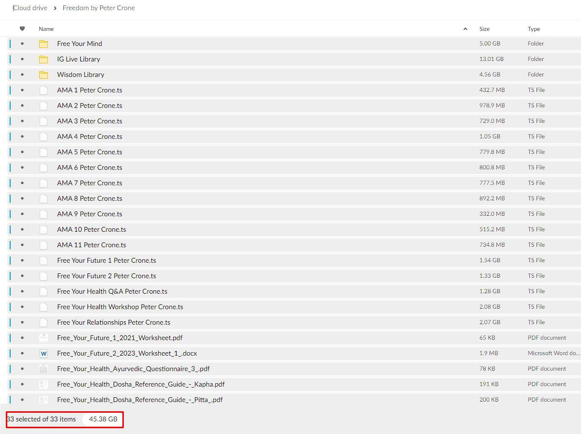Click the 45.38 GB selection size badge
The height and width of the screenshot is (434, 581).
[x=103, y=419]
